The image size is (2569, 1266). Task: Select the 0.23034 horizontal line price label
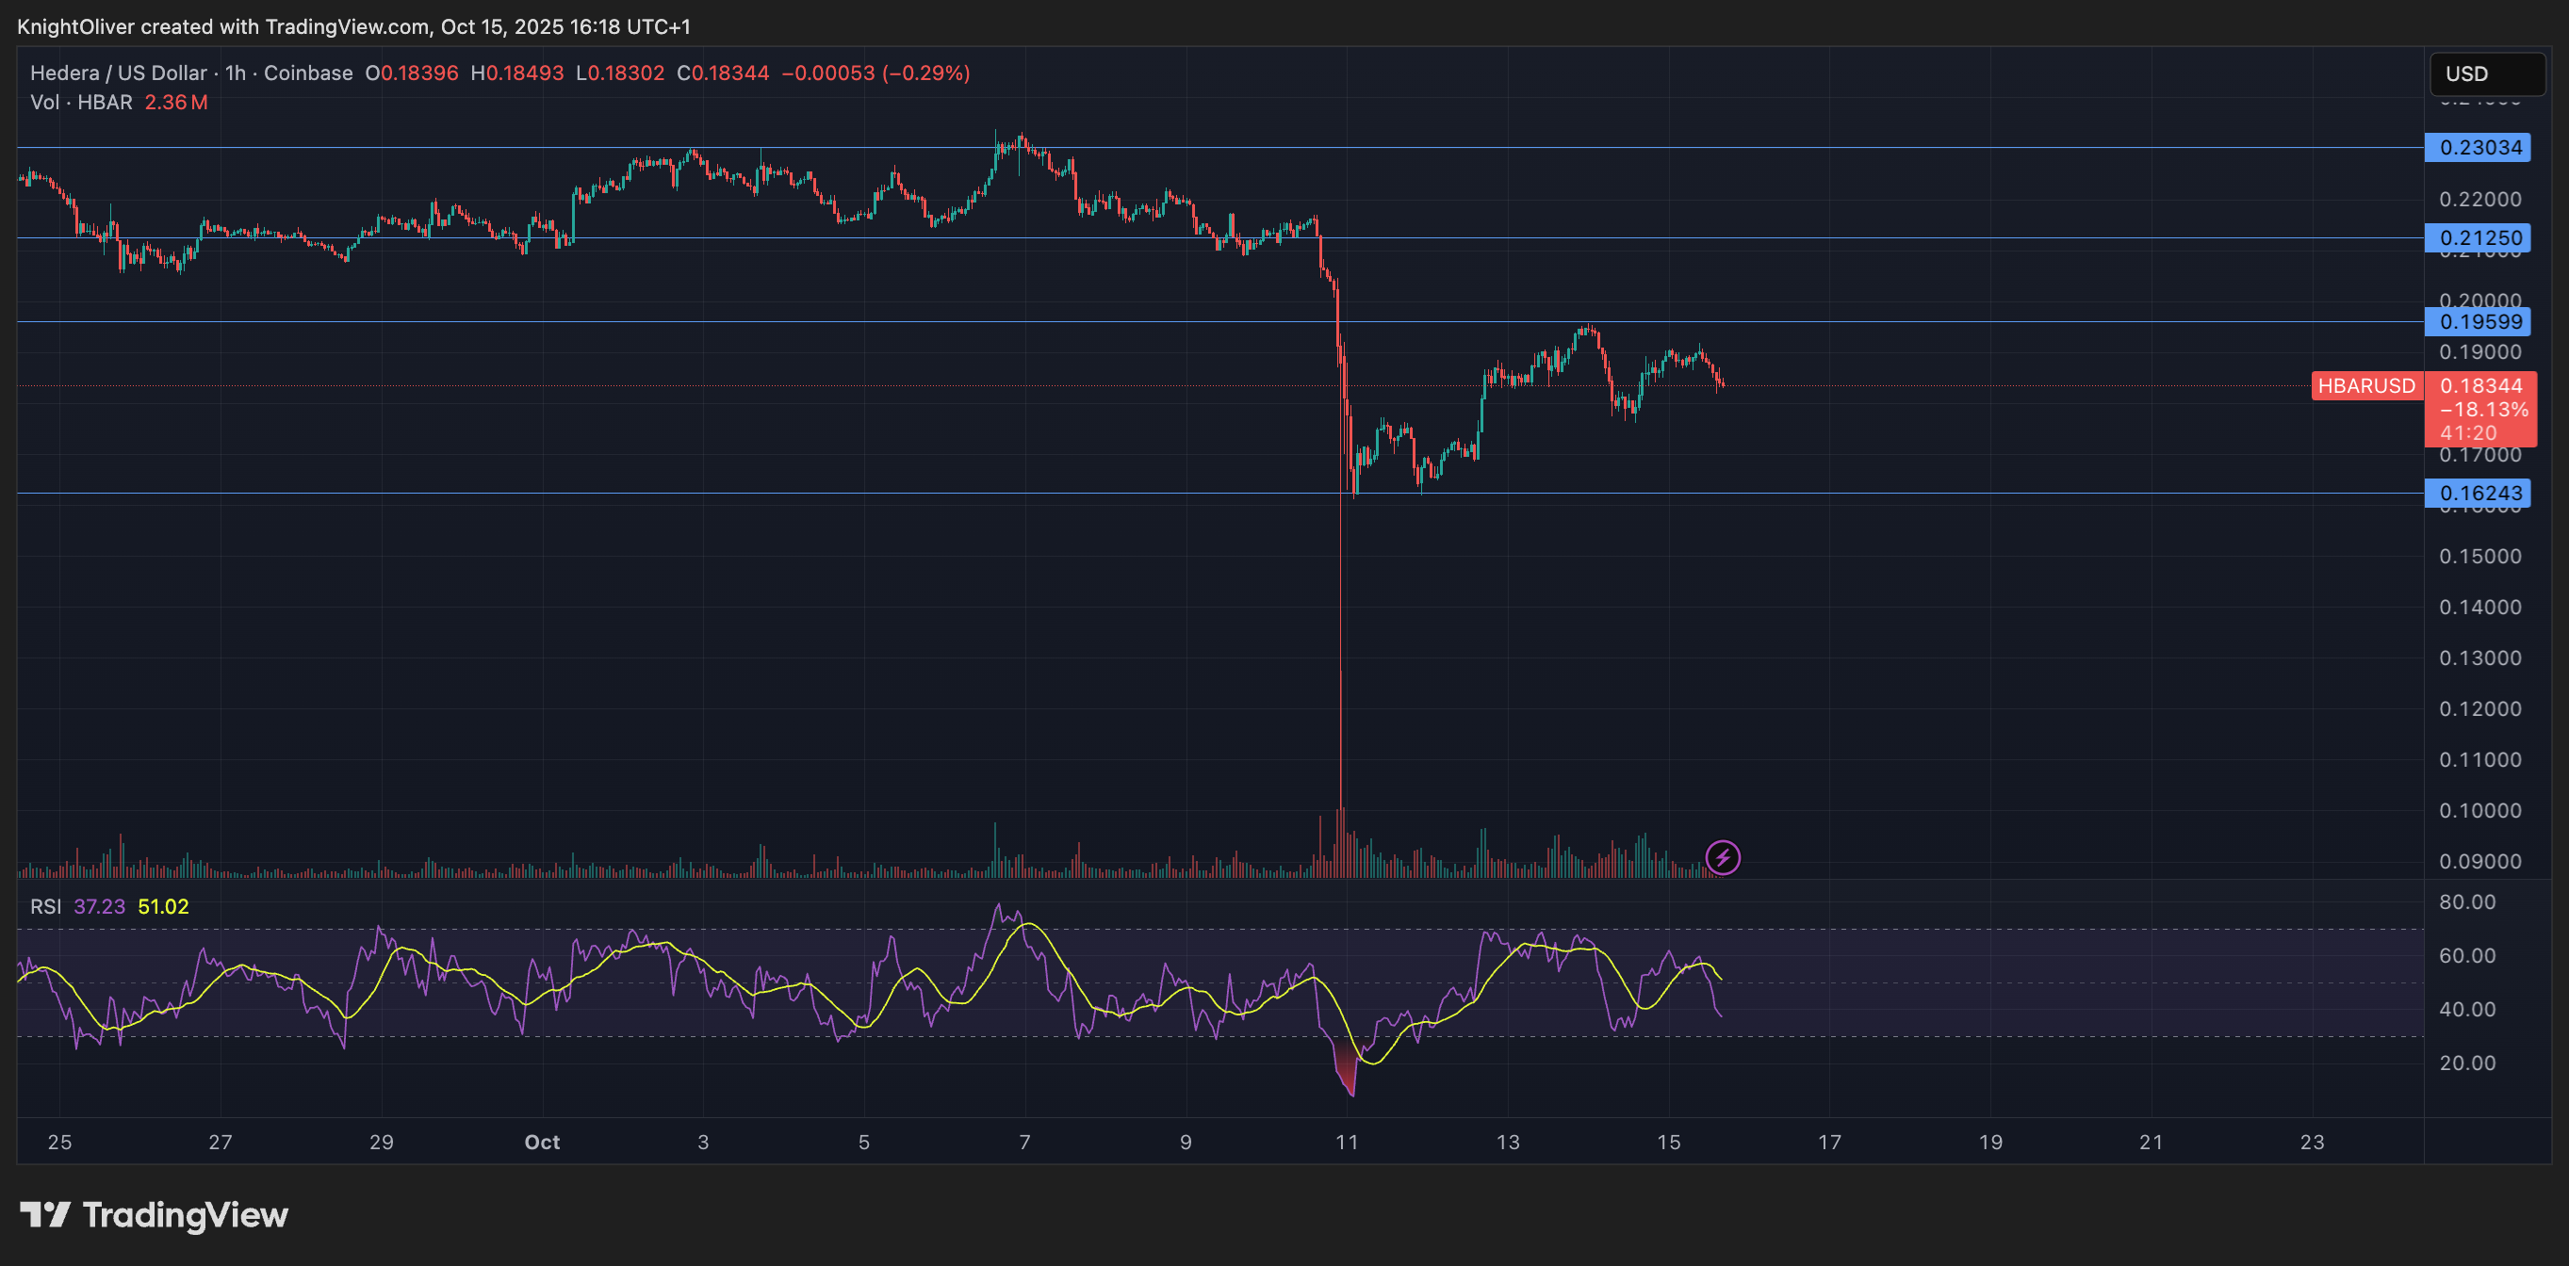tap(2479, 148)
